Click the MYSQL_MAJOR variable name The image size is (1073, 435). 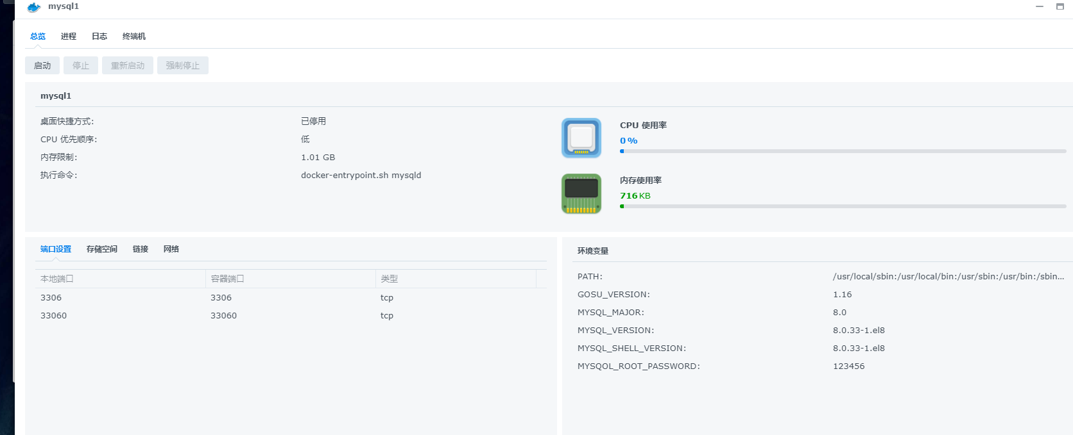coord(611,313)
